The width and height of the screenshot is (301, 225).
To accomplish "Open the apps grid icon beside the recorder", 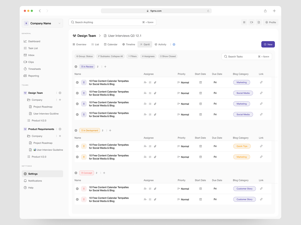I will point(244,22).
